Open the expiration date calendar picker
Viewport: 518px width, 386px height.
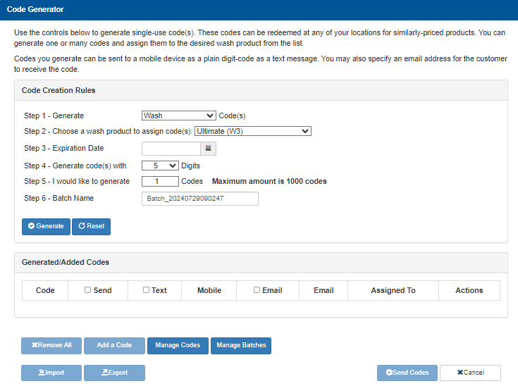point(208,149)
